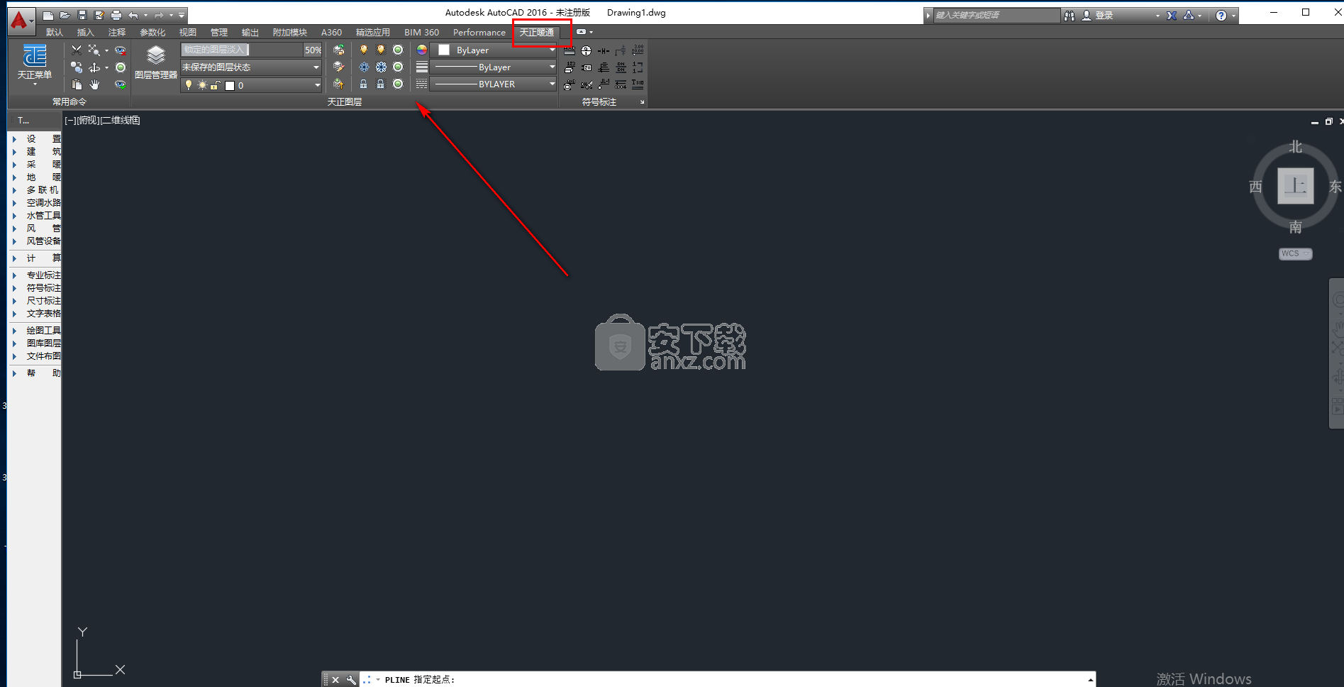The width and height of the screenshot is (1344, 687).
Task: Toggle the eye with red X hide objects icon
Action: point(121,50)
